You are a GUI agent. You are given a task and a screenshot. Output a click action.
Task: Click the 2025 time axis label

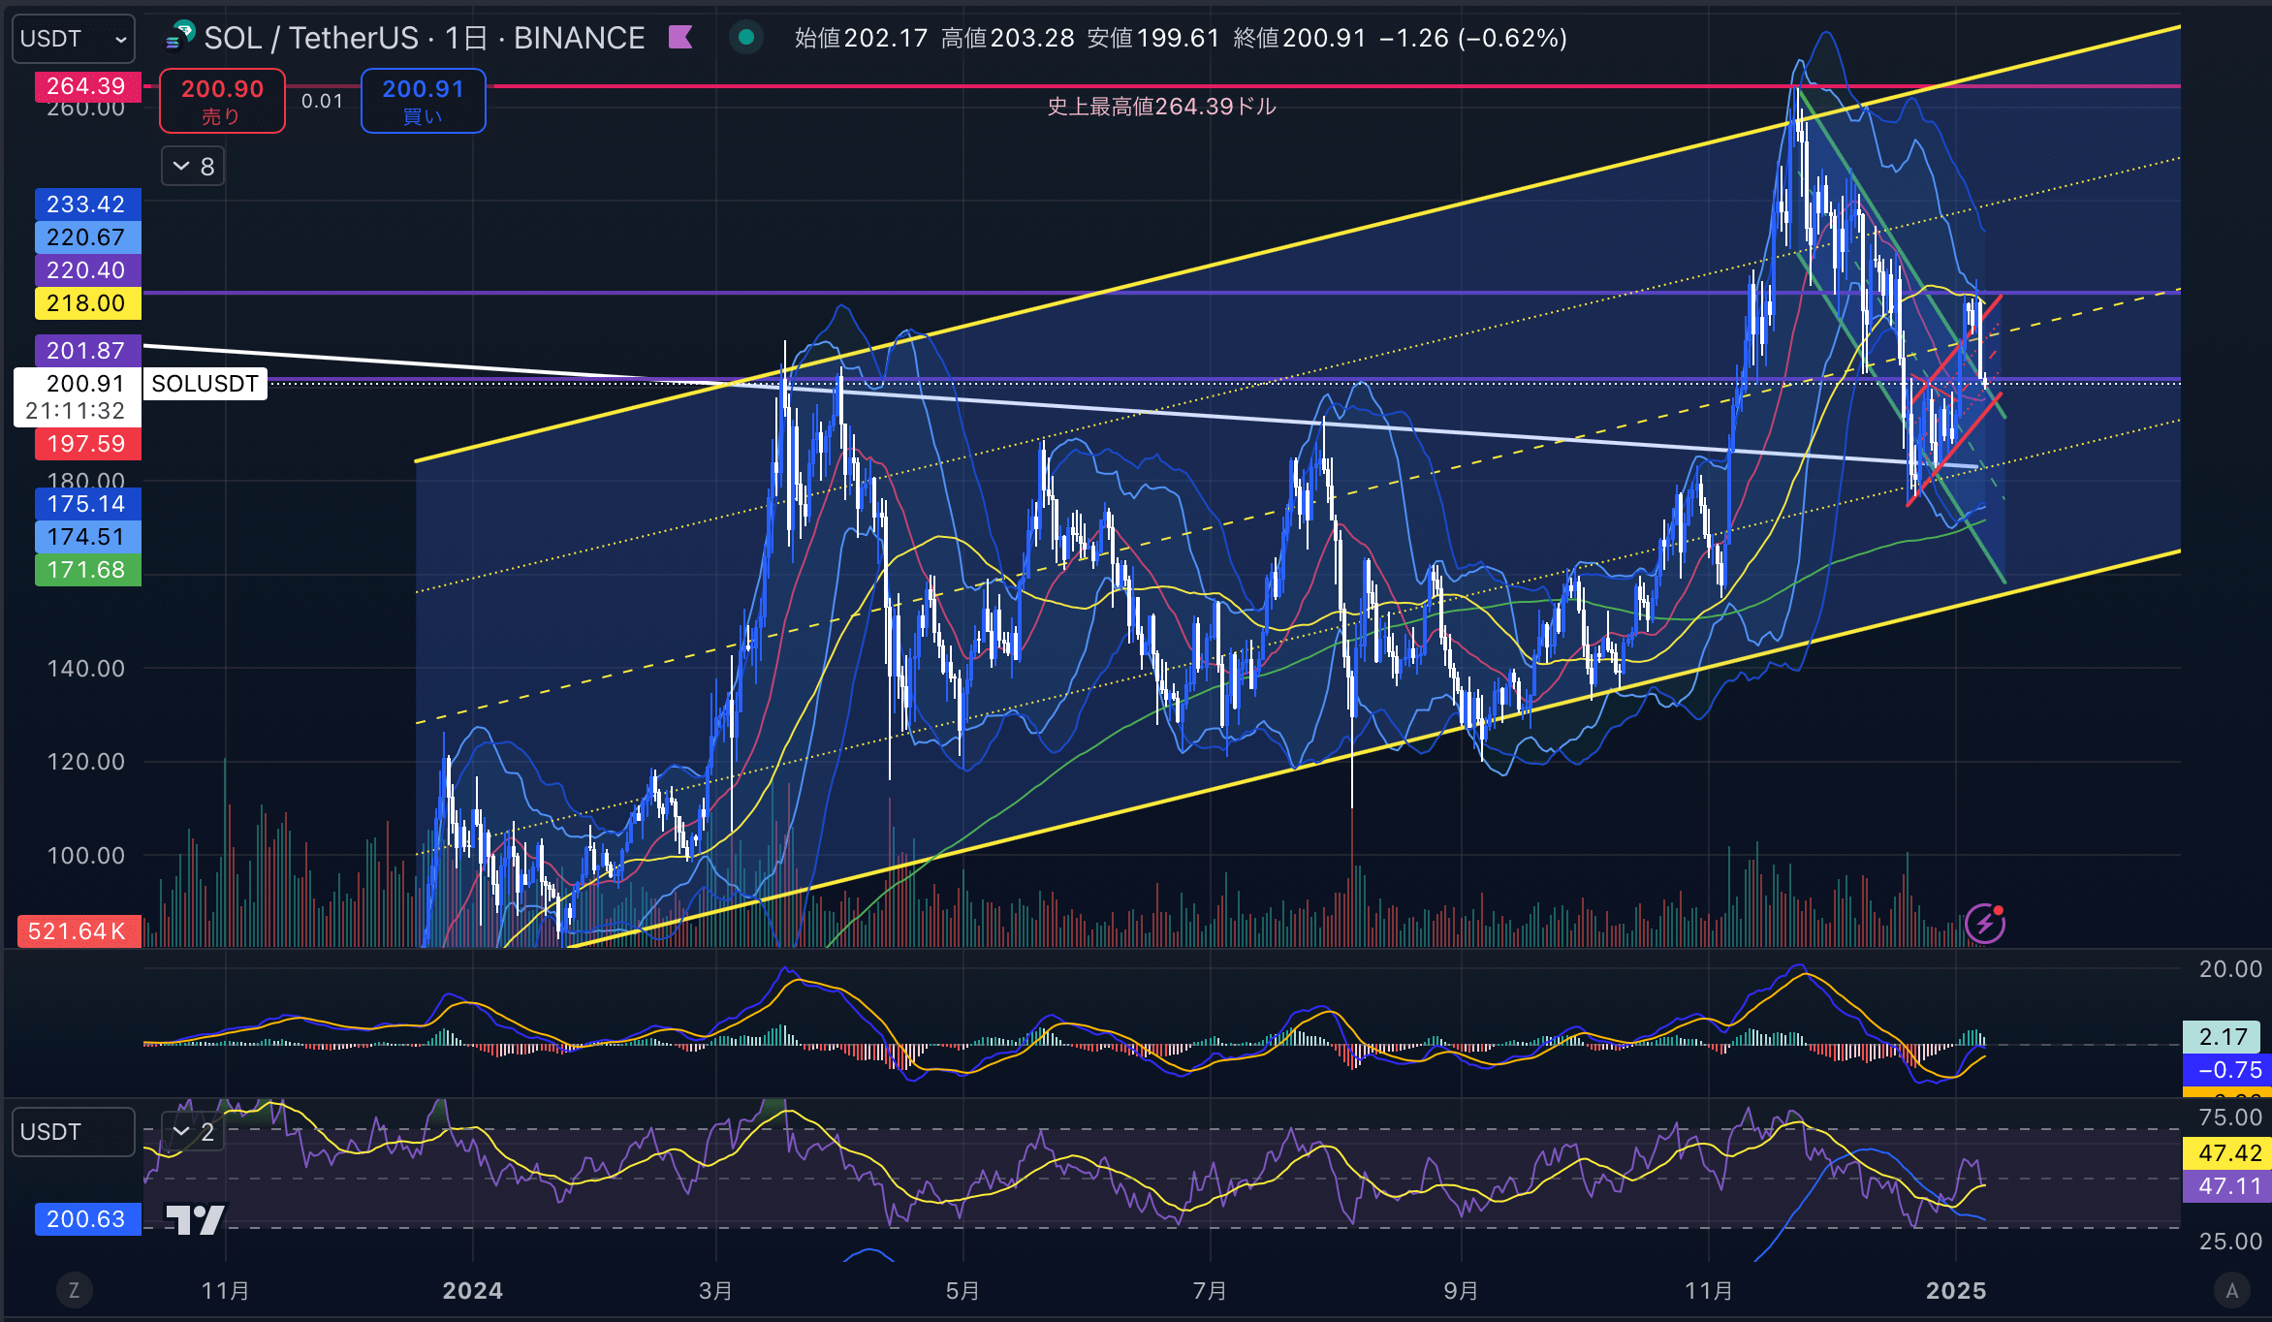tap(1956, 1291)
